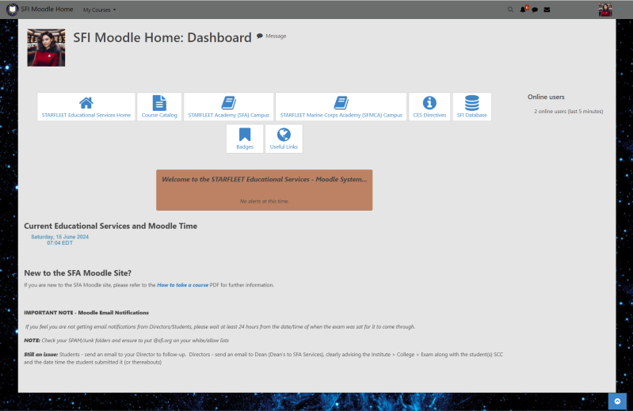Click the welcome banner heading text
The height and width of the screenshot is (411, 633).
[265, 180]
